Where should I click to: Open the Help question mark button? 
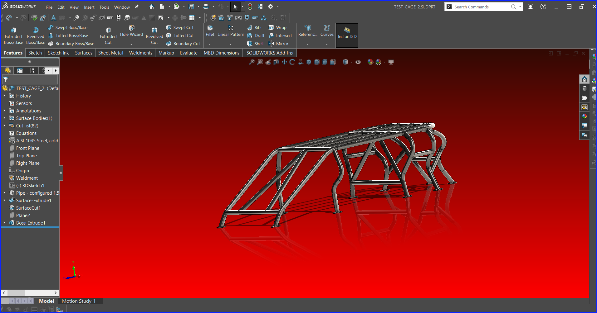click(x=543, y=7)
